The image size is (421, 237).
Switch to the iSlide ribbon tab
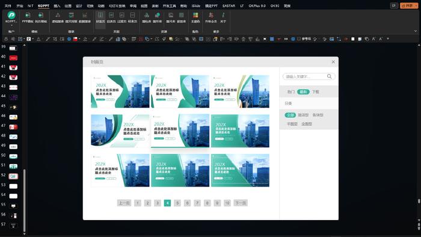click(x=195, y=5)
